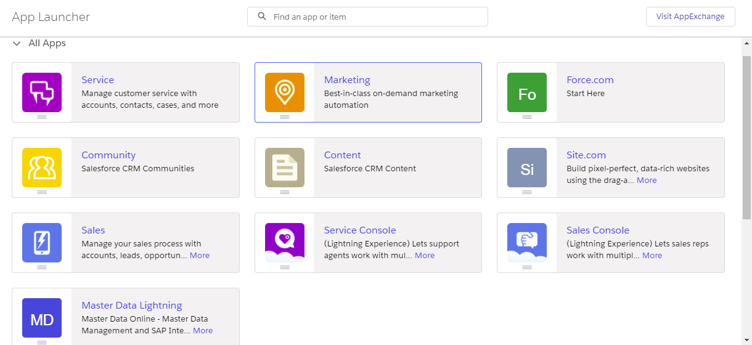The image size is (752, 345).
Task: Open the Sales Console handshake icon
Action: (526, 243)
